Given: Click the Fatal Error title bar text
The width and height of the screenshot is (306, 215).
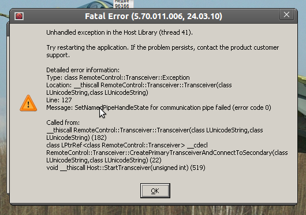Looking at the screenshot, I should 154,16.
